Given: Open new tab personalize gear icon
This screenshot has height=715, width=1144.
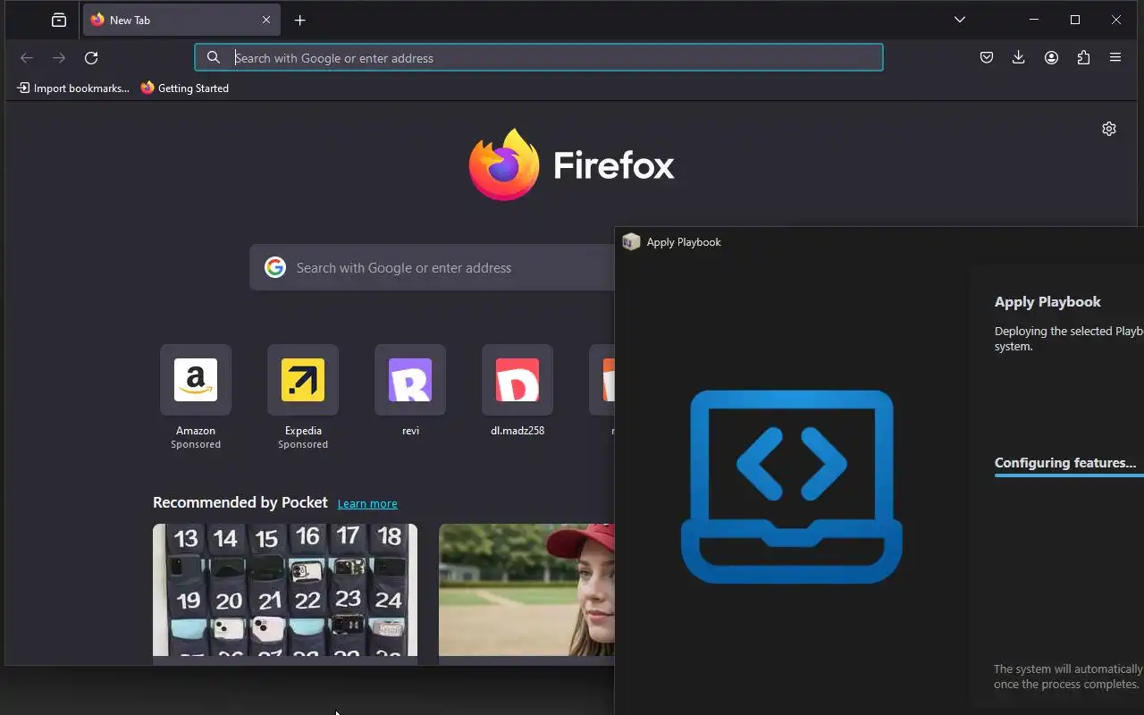Looking at the screenshot, I should 1109,129.
